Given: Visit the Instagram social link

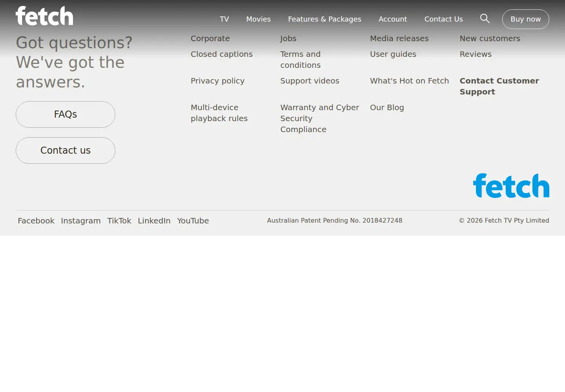Looking at the screenshot, I should coord(81,221).
